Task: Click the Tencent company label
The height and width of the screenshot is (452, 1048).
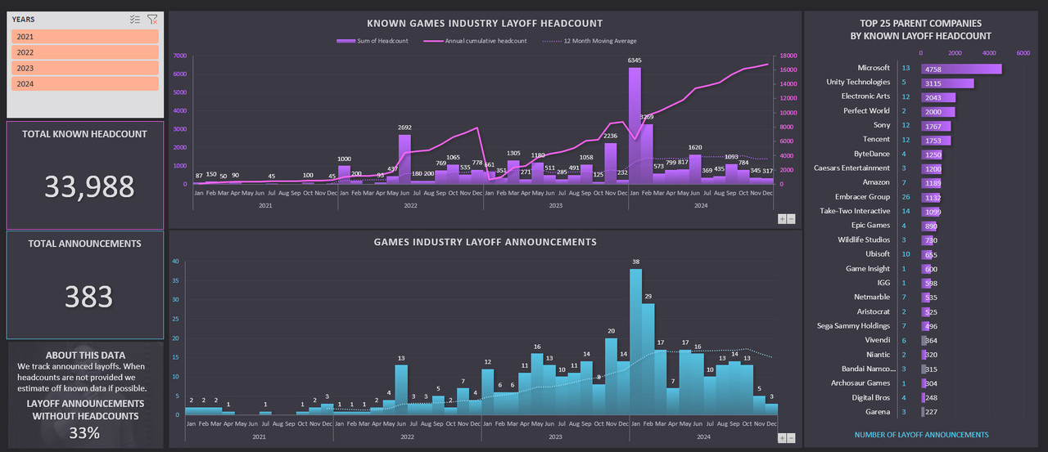Action: (875, 140)
